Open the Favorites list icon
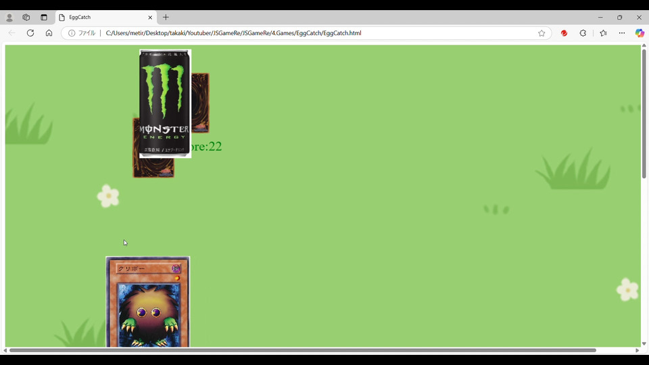Image resolution: width=649 pixels, height=365 pixels. (603, 33)
